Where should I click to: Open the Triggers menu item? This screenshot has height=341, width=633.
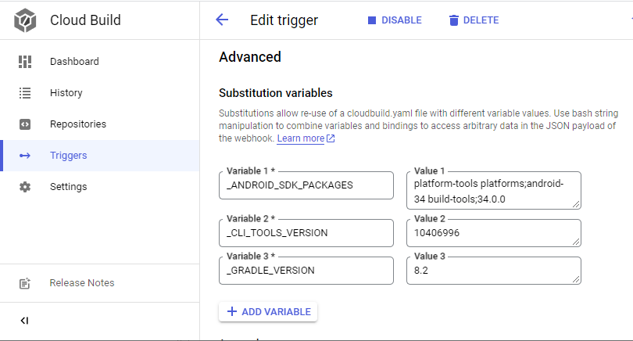[x=68, y=156]
